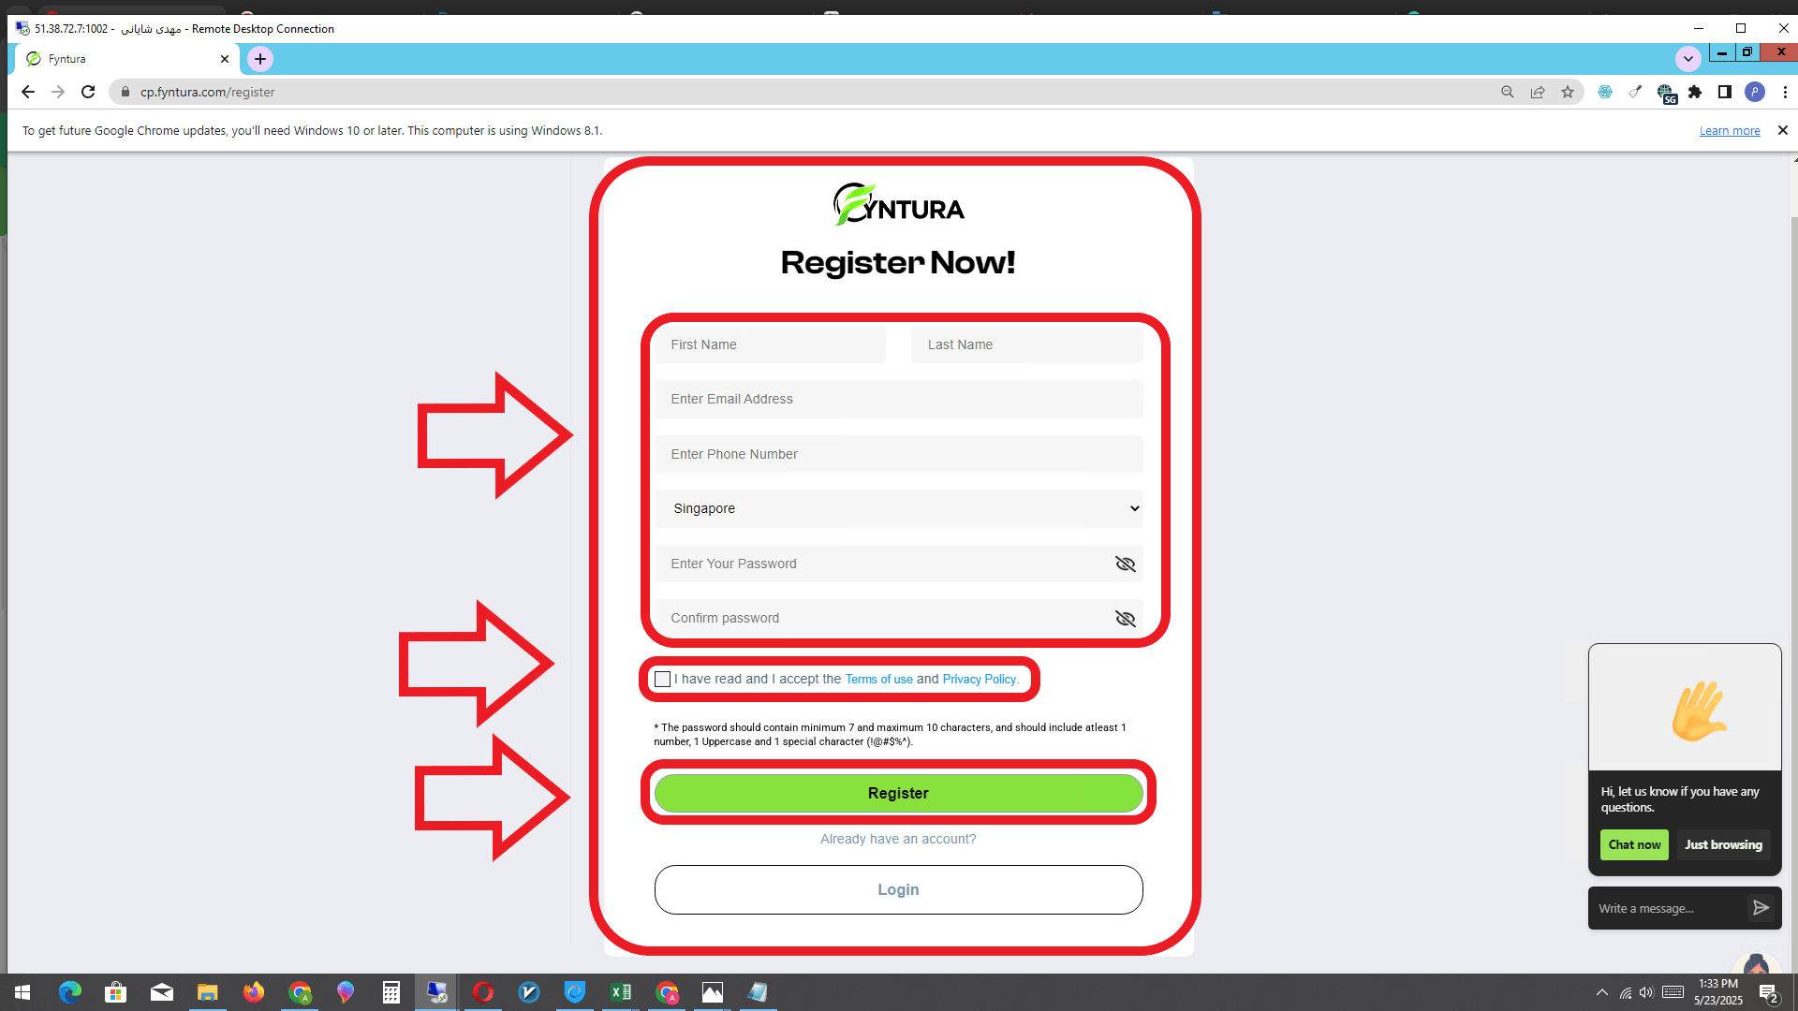Open the SG globe VPN extension
The height and width of the screenshot is (1011, 1798).
tap(1666, 93)
